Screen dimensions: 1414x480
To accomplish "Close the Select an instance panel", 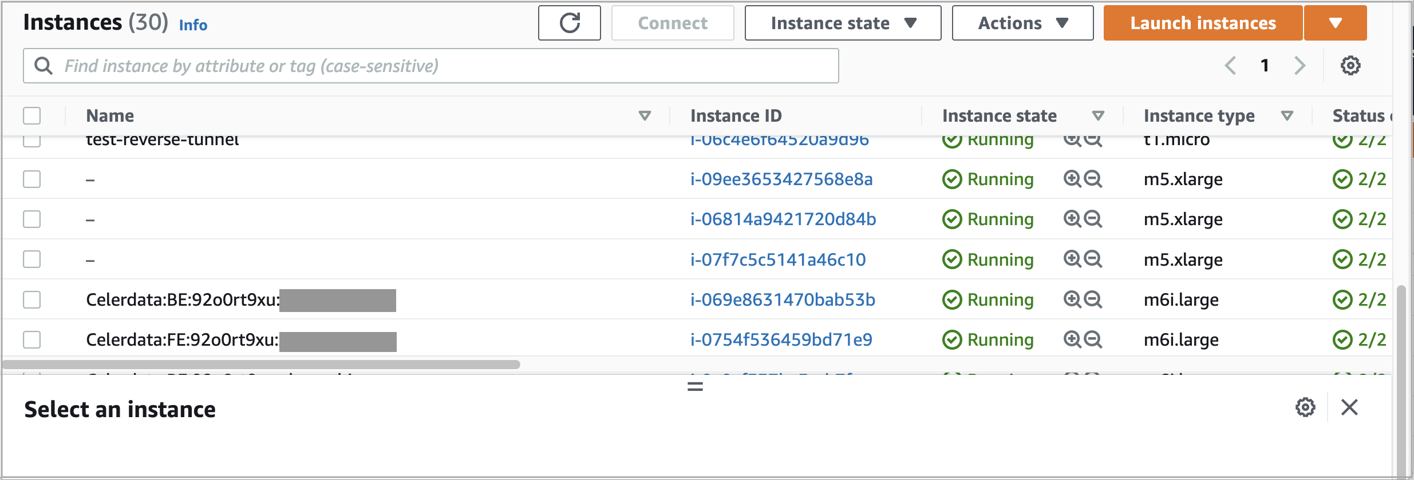I will click(x=1349, y=407).
